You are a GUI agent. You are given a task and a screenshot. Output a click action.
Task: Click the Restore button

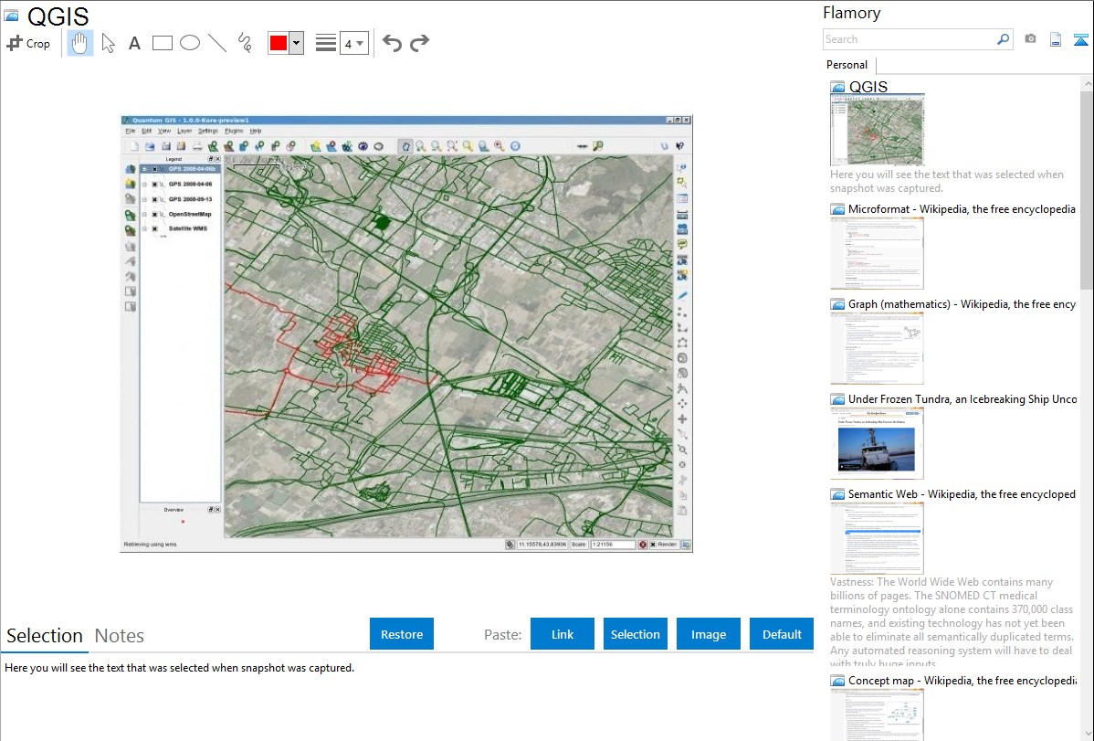402,633
